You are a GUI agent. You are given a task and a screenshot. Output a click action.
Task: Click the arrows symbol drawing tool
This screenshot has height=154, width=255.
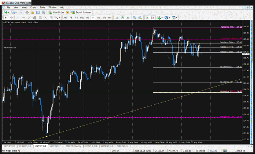56,17
